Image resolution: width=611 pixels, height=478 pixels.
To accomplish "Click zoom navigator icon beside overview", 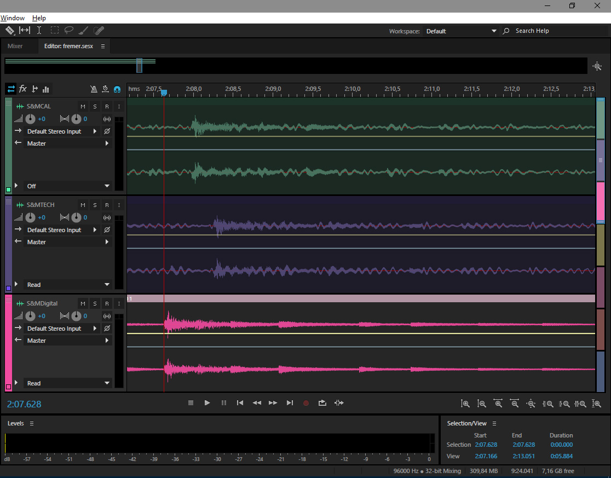I will coord(597,66).
